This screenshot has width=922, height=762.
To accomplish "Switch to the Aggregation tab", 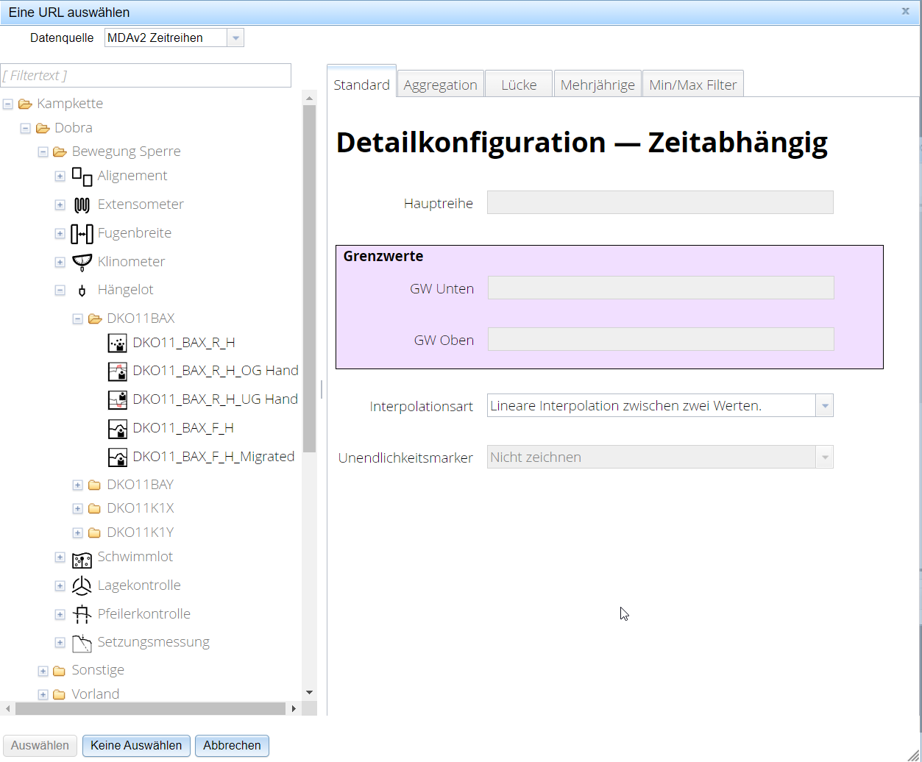I will pyautogui.click(x=440, y=84).
